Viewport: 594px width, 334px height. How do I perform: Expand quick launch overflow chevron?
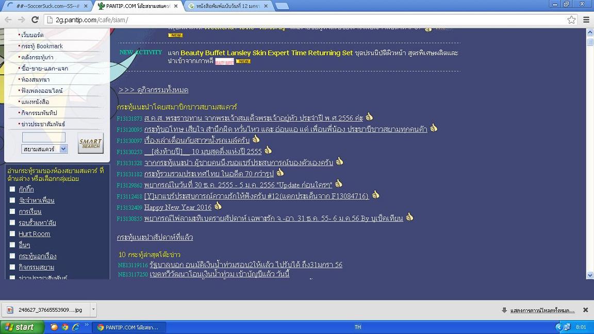point(87,325)
